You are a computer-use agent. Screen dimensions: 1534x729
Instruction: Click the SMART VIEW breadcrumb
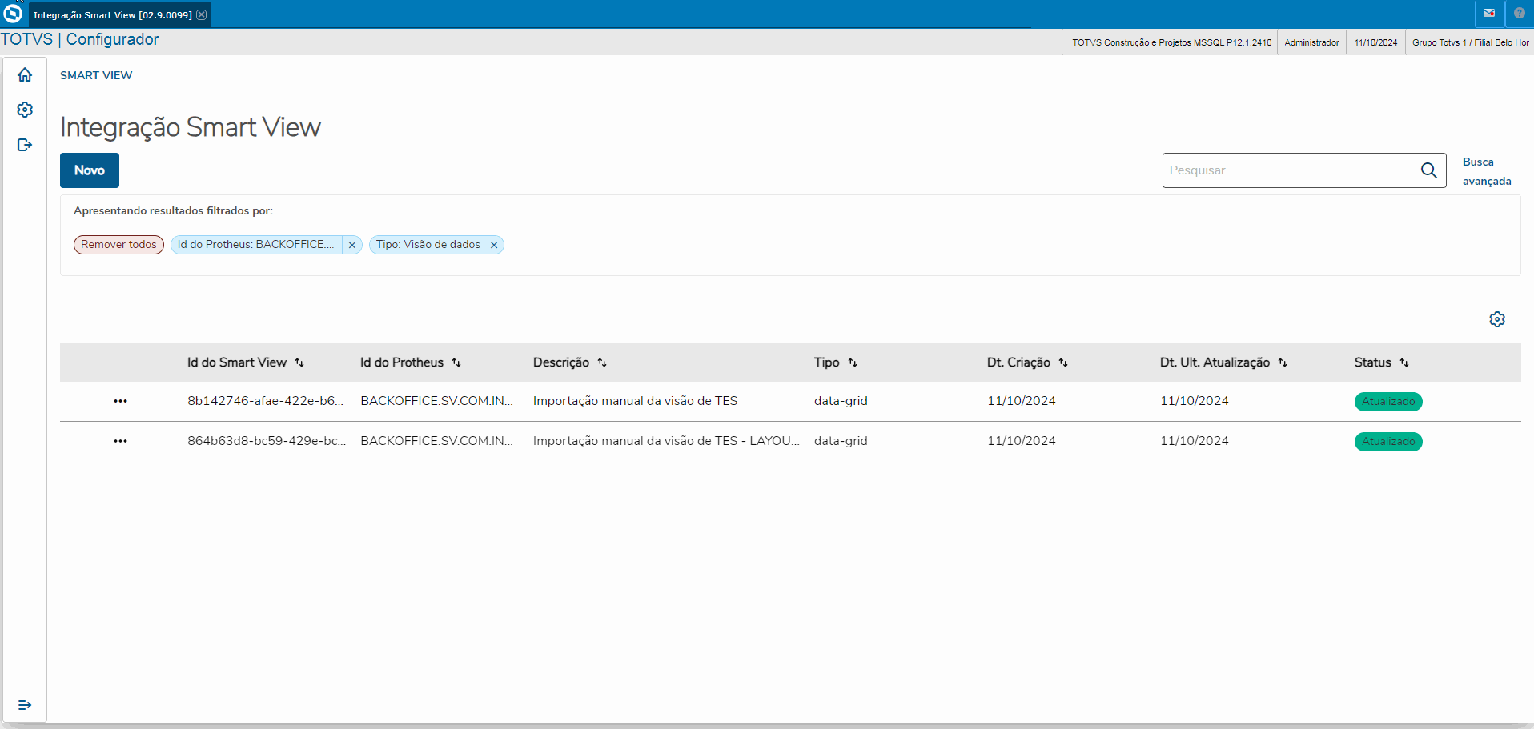[x=96, y=75]
